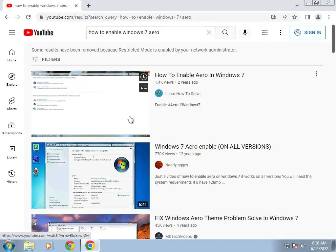Click the #Windows7 hashtag
Image resolution: width=336 pixels, height=252 pixels.
(x=190, y=105)
